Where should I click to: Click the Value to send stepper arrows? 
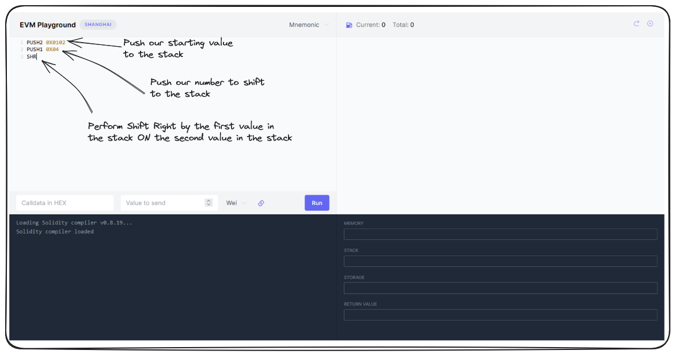208,203
